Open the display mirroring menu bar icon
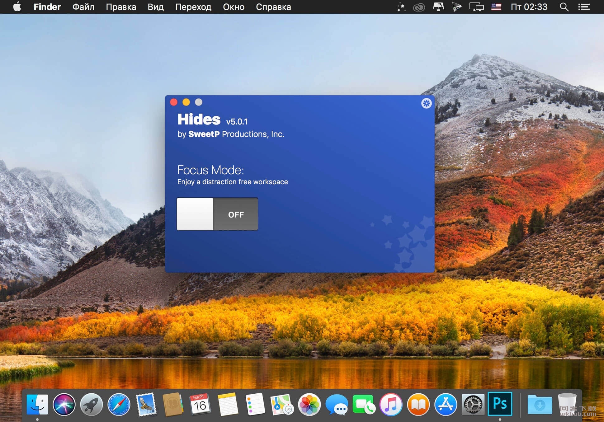Image resolution: width=604 pixels, height=422 pixels. pyautogui.click(x=476, y=7)
